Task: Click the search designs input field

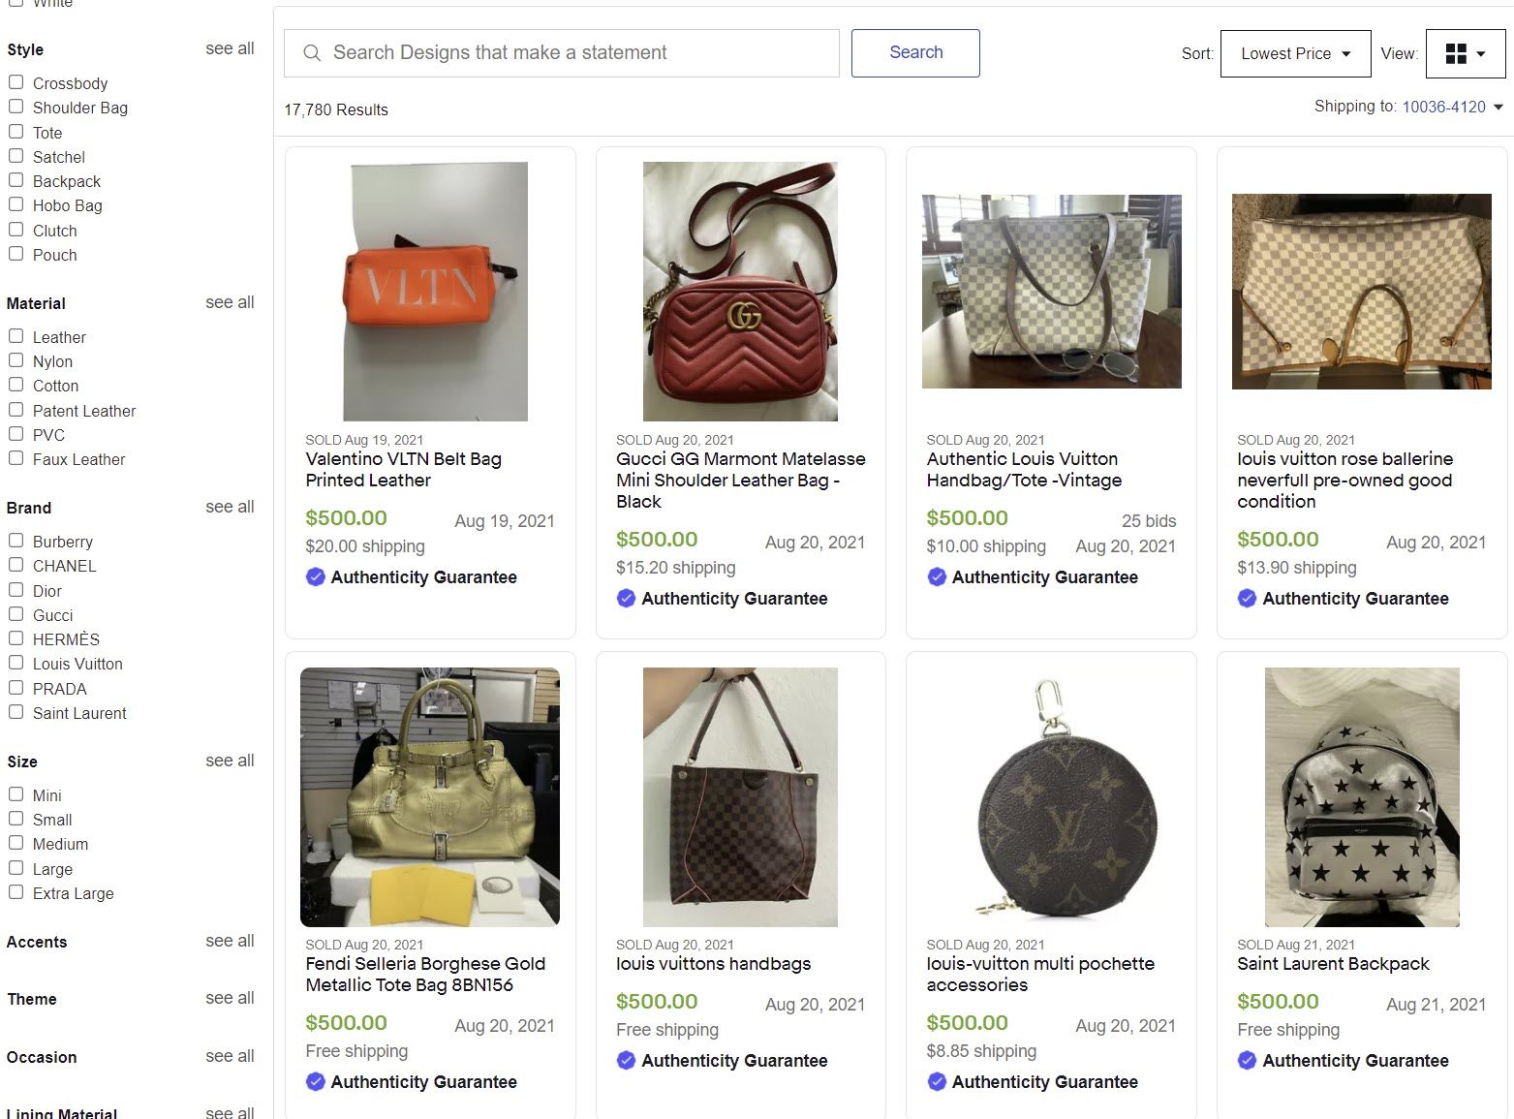Action: (562, 53)
